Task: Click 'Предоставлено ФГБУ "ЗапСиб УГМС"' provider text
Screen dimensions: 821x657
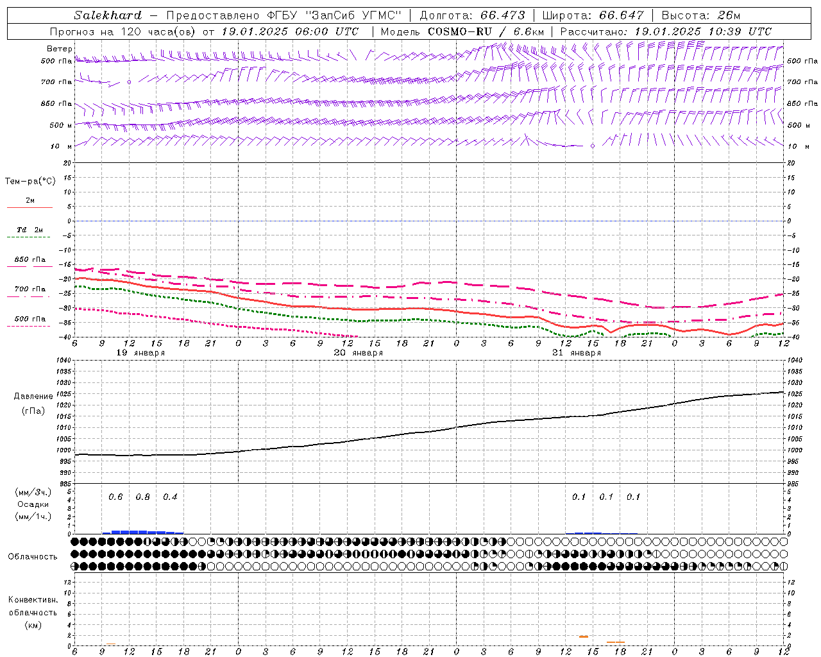Action: coord(284,15)
